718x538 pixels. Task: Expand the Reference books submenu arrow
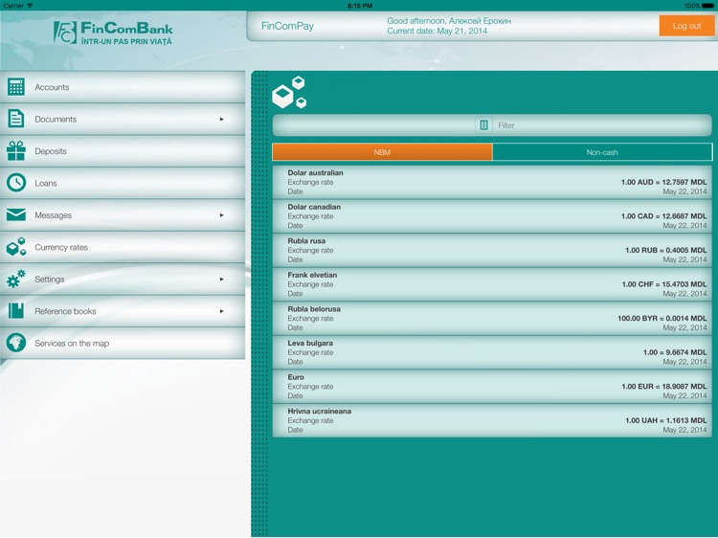coord(222,311)
